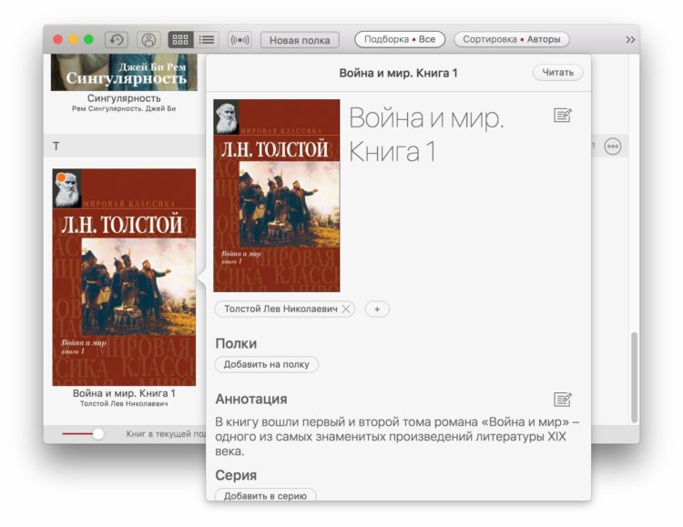Edit the book title with pencil icon

(x=563, y=116)
